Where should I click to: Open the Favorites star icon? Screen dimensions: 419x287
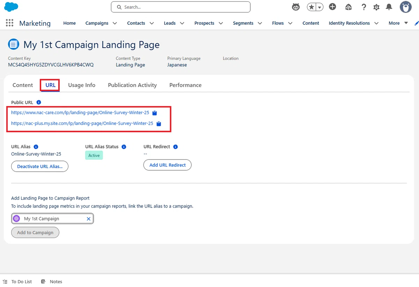[x=311, y=7]
